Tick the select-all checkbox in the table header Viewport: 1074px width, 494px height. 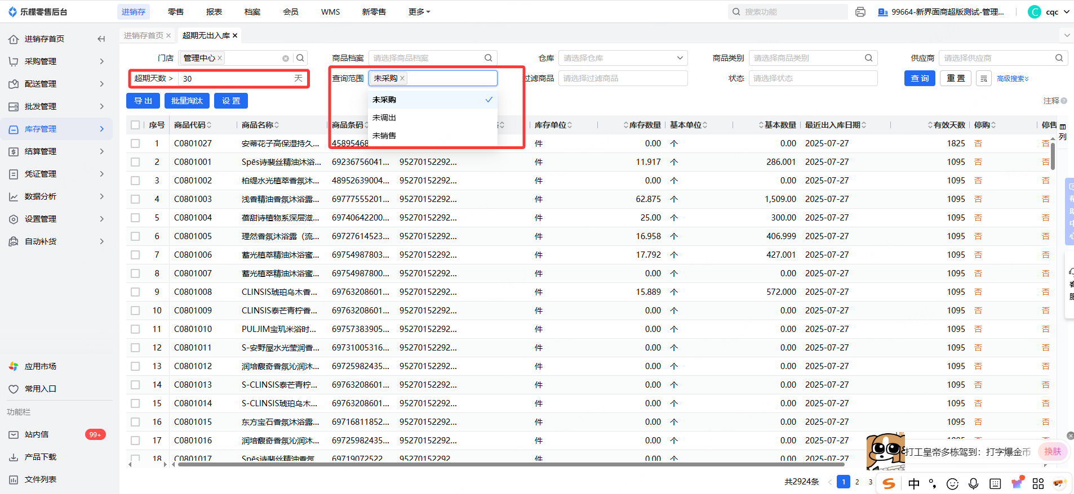point(135,125)
